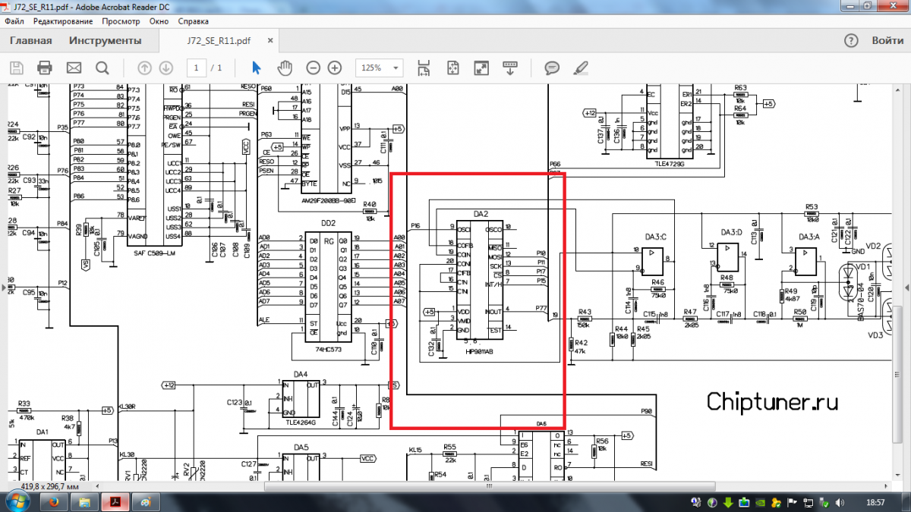Add a sticky note comment icon

pos(552,68)
